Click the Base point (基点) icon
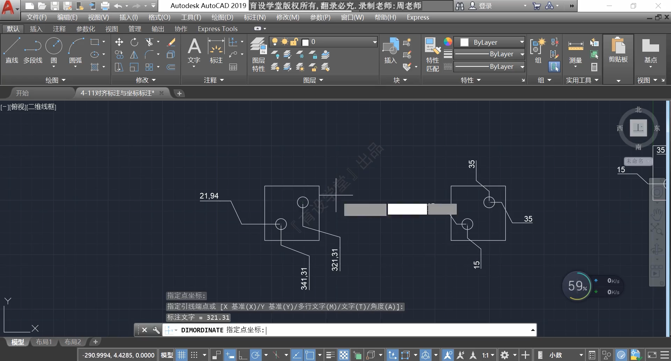The image size is (671, 361). [651, 52]
